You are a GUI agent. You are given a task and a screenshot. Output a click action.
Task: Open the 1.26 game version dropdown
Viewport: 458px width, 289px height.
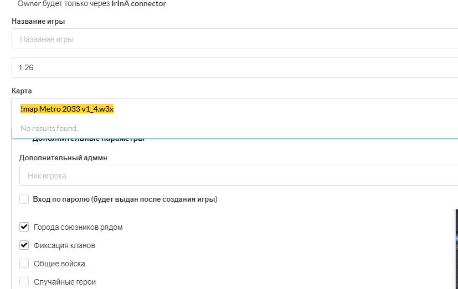point(233,67)
